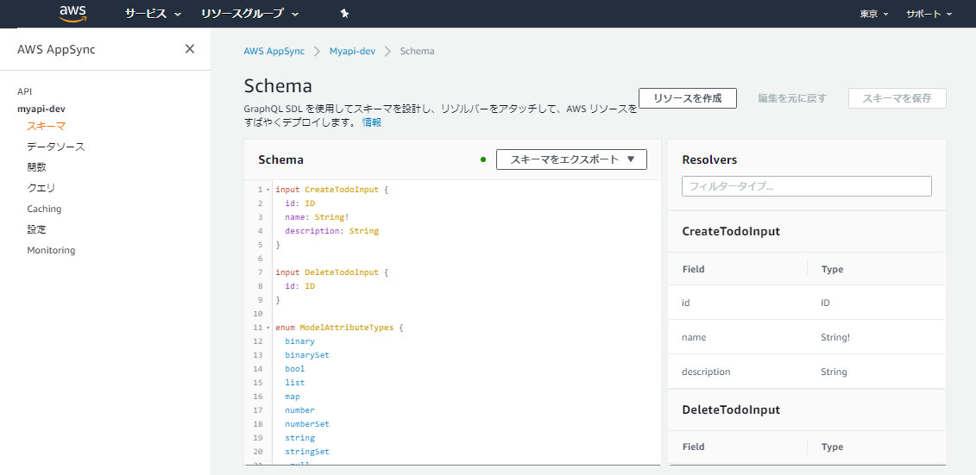The height and width of the screenshot is (475, 976).
Task: Click input DeleteTodoInput line in editor
Action: (331, 272)
